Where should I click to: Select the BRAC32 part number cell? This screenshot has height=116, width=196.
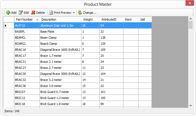point(27,80)
